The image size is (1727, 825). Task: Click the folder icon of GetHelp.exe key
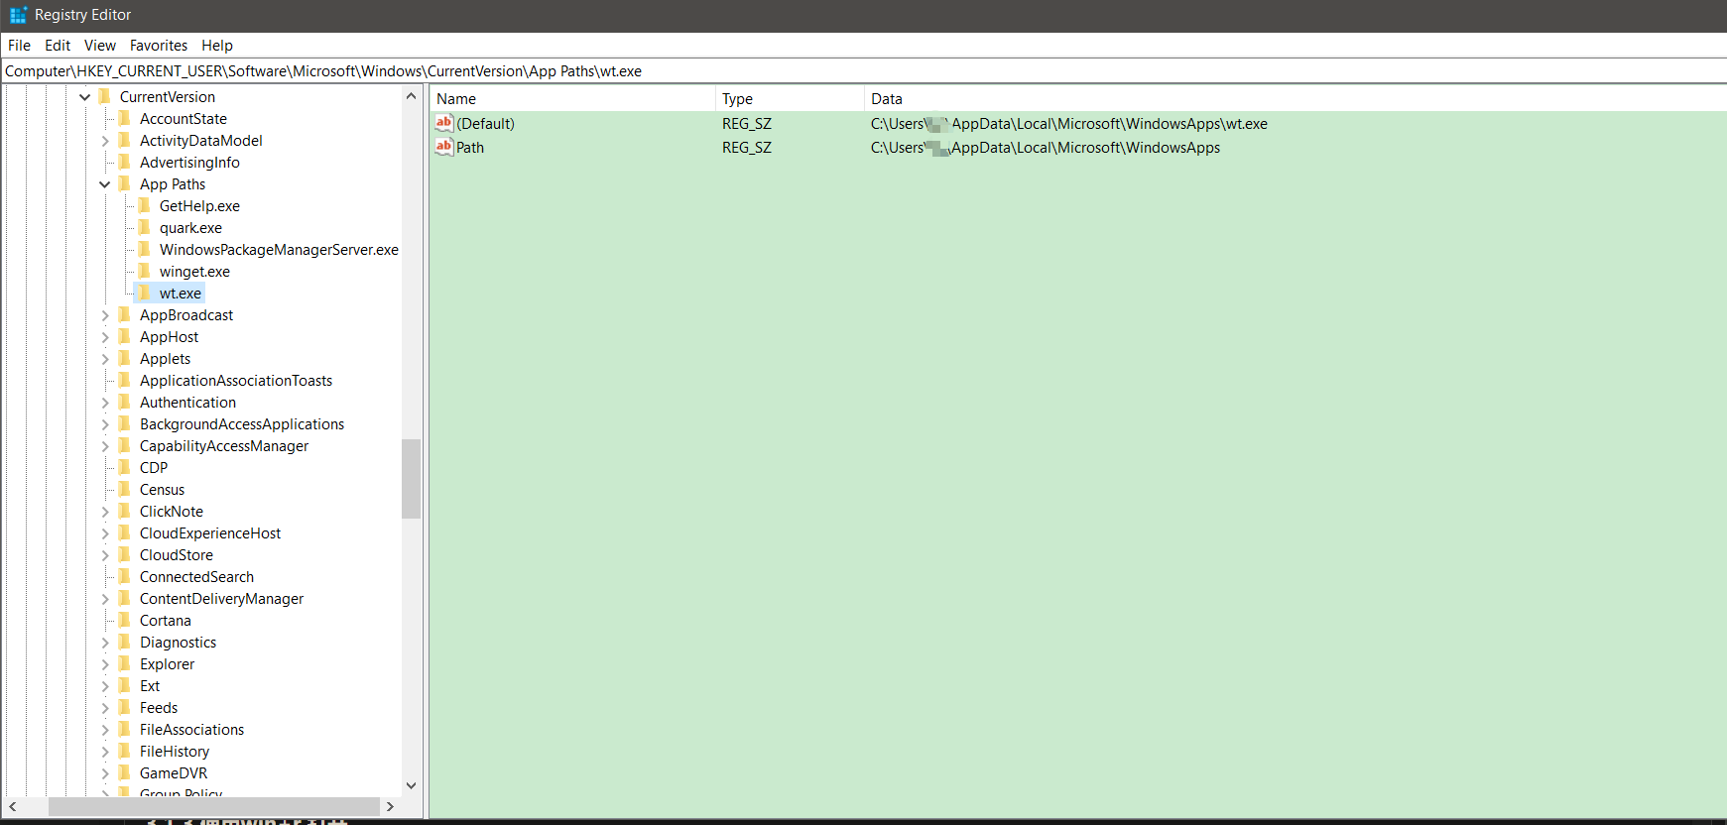pos(144,205)
